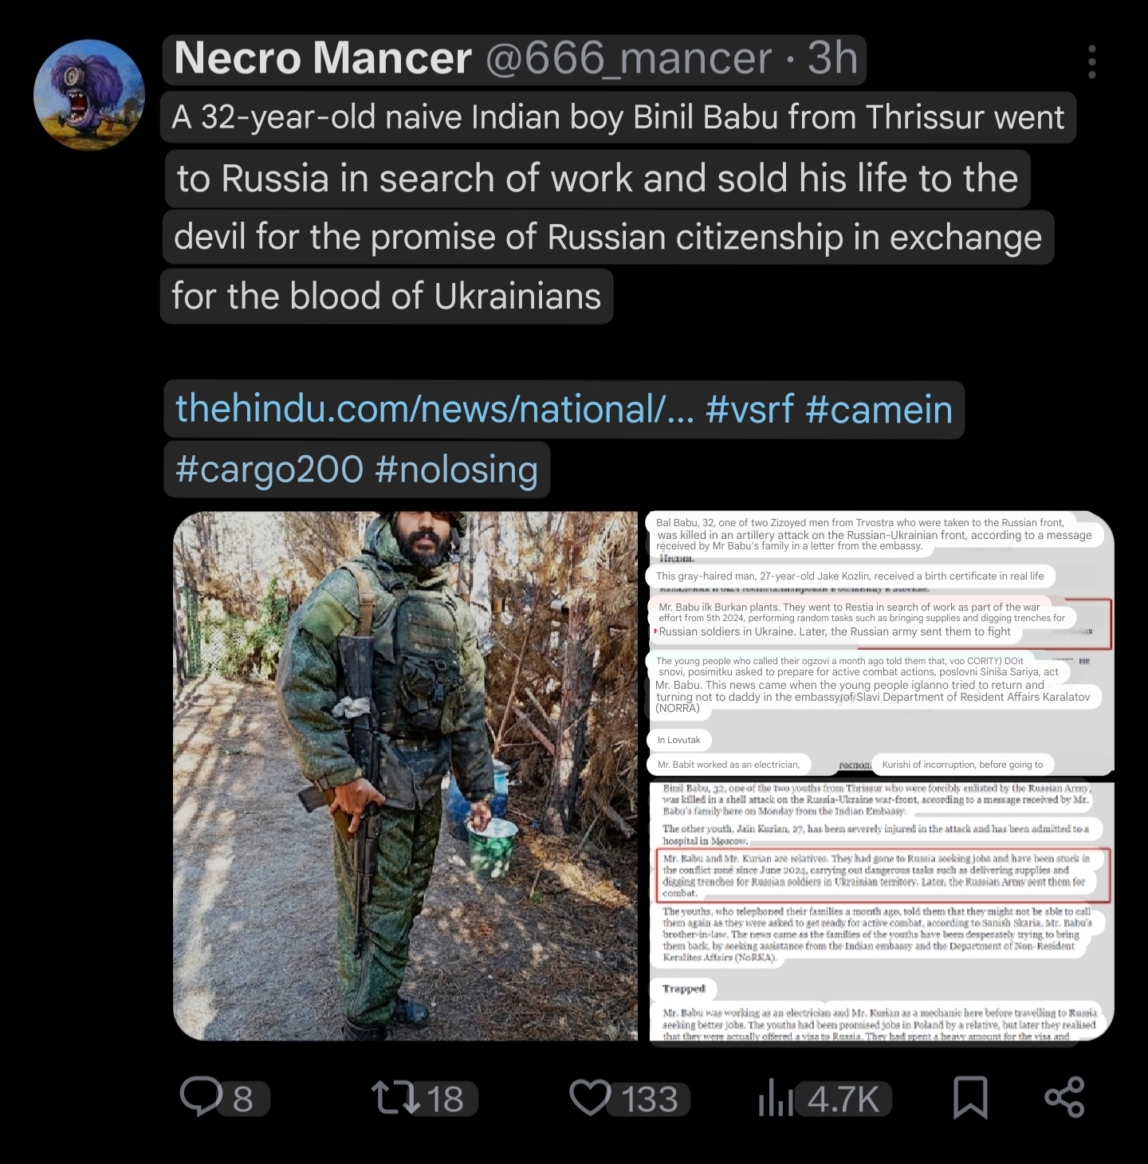Open the original English article screenshot
The image size is (1148, 1164).
click(x=881, y=911)
